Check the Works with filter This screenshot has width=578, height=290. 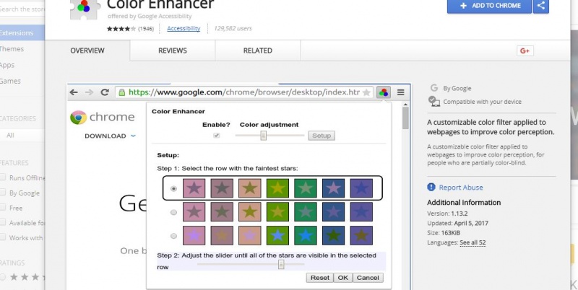[x=3, y=238]
